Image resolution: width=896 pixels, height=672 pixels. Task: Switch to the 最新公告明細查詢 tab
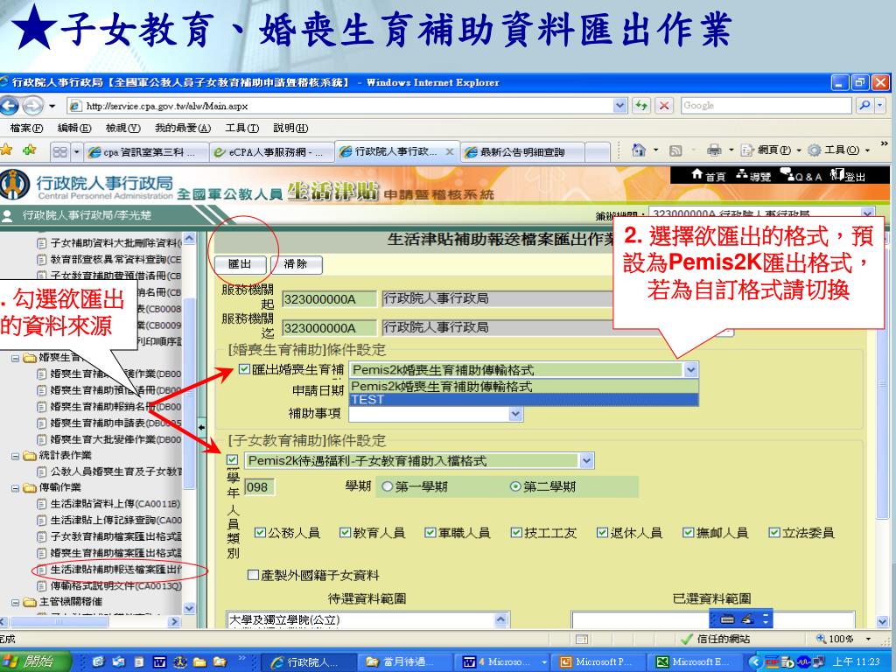pyautogui.click(x=522, y=152)
